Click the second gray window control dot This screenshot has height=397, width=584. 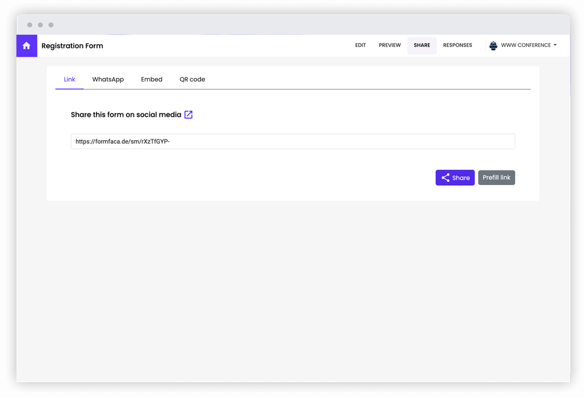(40, 25)
